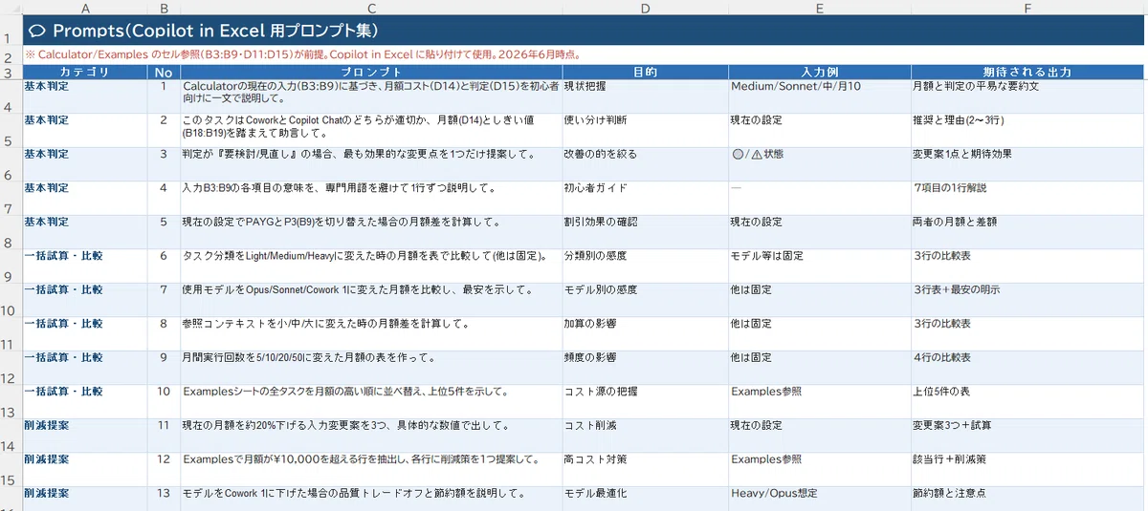Click the 使い分け判断 purpose cell
Screen dimensions: 1148x511
(x=645, y=131)
